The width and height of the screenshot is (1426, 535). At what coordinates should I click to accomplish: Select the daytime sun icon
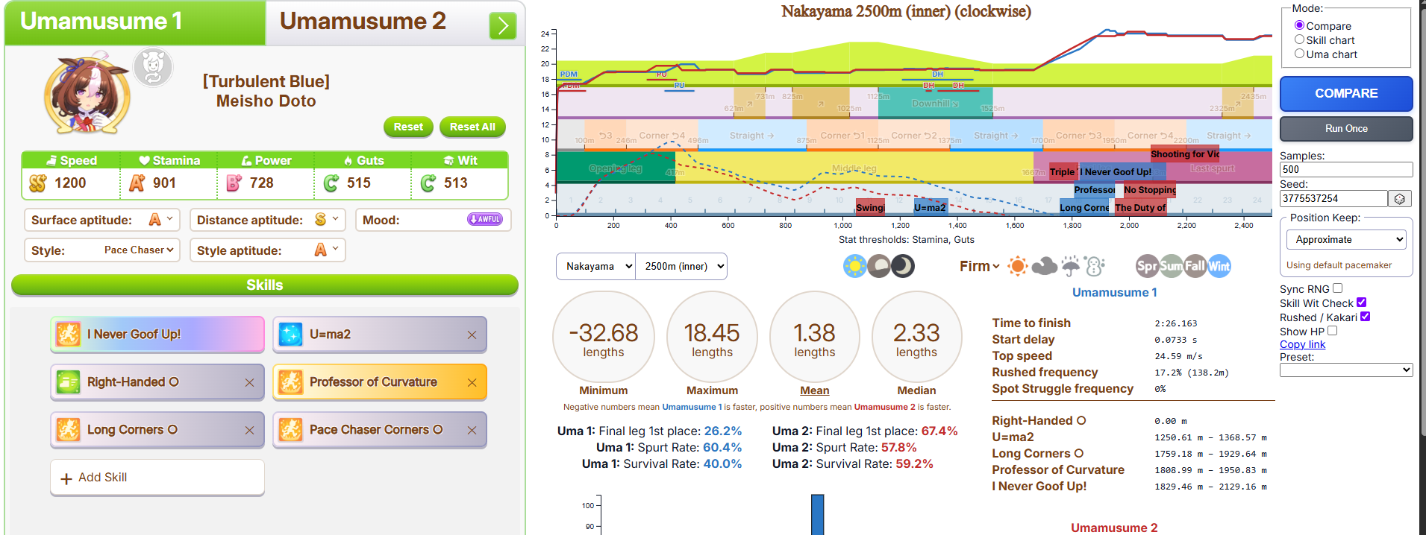tap(855, 266)
